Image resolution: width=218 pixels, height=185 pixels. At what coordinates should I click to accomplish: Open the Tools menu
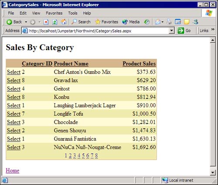click(x=73, y=13)
